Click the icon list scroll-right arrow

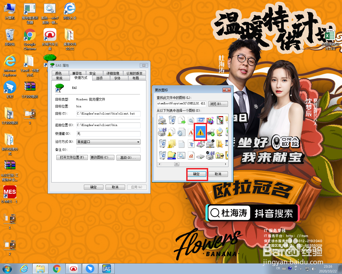click(x=226, y=164)
